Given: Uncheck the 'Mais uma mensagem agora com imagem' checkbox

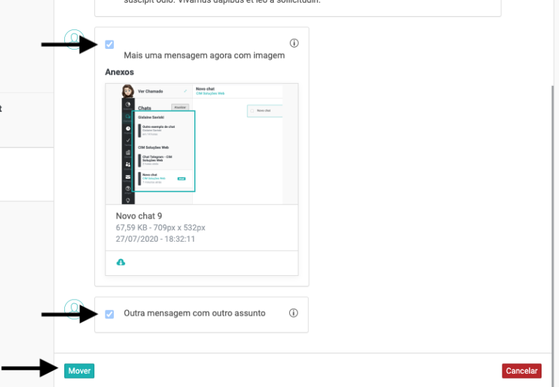Looking at the screenshot, I should (110, 45).
